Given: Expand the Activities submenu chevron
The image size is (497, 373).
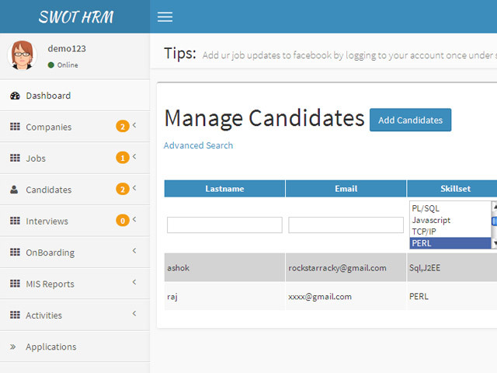Looking at the screenshot, I should tap(134, 314).
